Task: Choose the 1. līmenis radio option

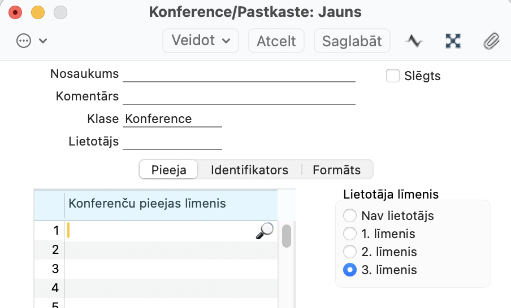Action: tap(350, 234)
